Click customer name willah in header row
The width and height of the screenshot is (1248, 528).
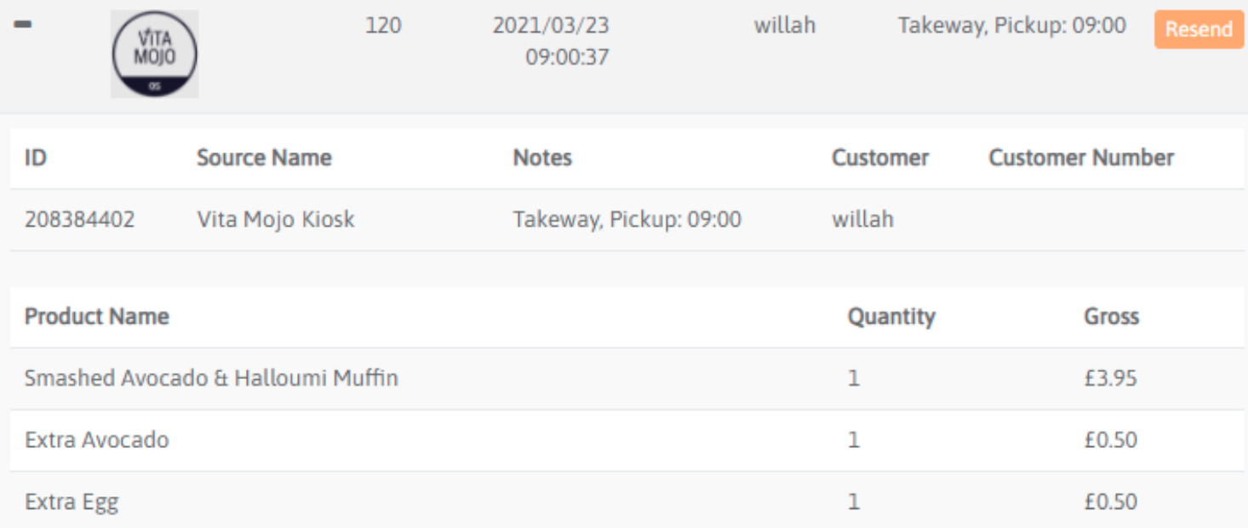784,26
